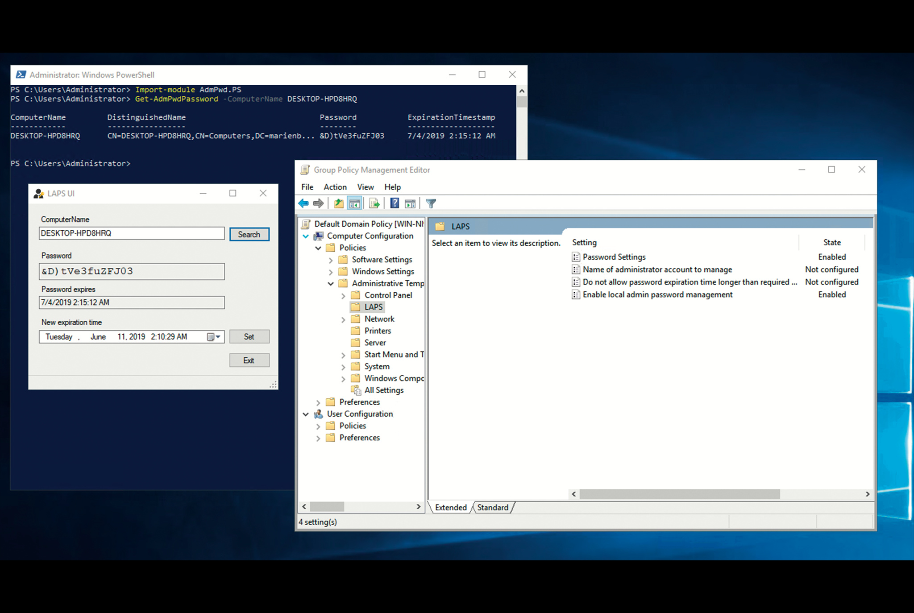Click the horizontal scrollbar in settings pane
Image resolution: width=914 pixels, height=613 pixels.
[679, 494]
